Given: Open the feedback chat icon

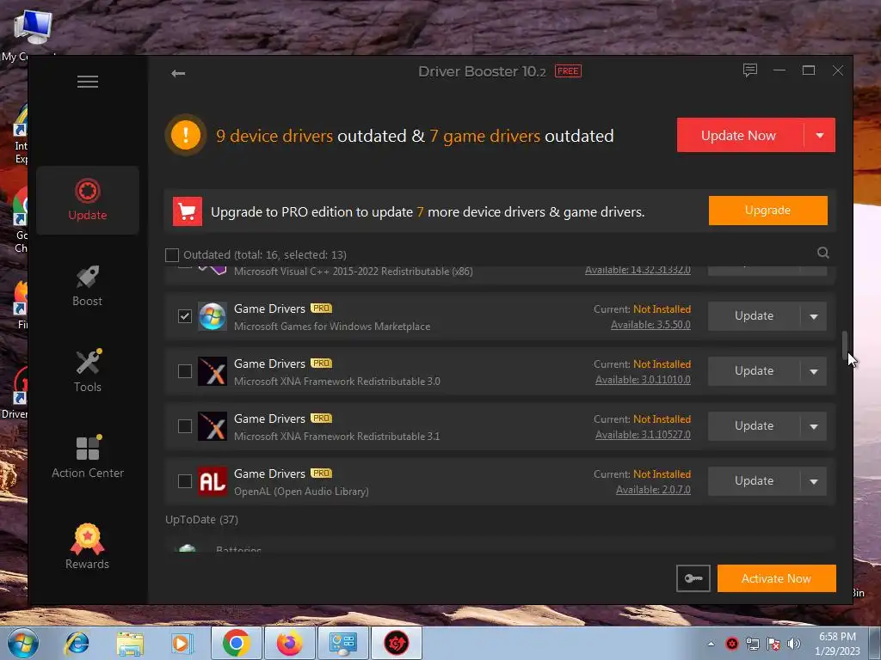Looking at the screenshot, I should (x=749, y=70).
